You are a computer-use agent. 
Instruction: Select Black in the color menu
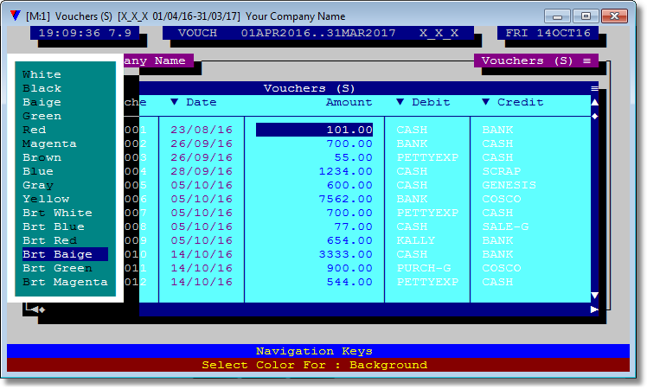click(42, 88)
